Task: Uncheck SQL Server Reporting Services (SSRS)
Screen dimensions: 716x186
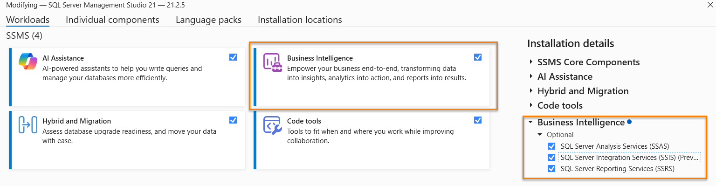Action: point(551,169)
